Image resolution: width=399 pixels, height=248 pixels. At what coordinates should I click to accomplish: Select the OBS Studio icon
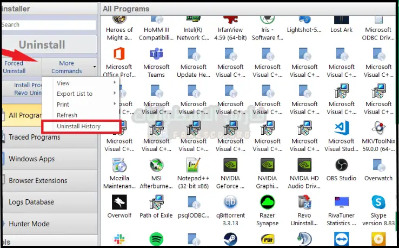[341, 165]
